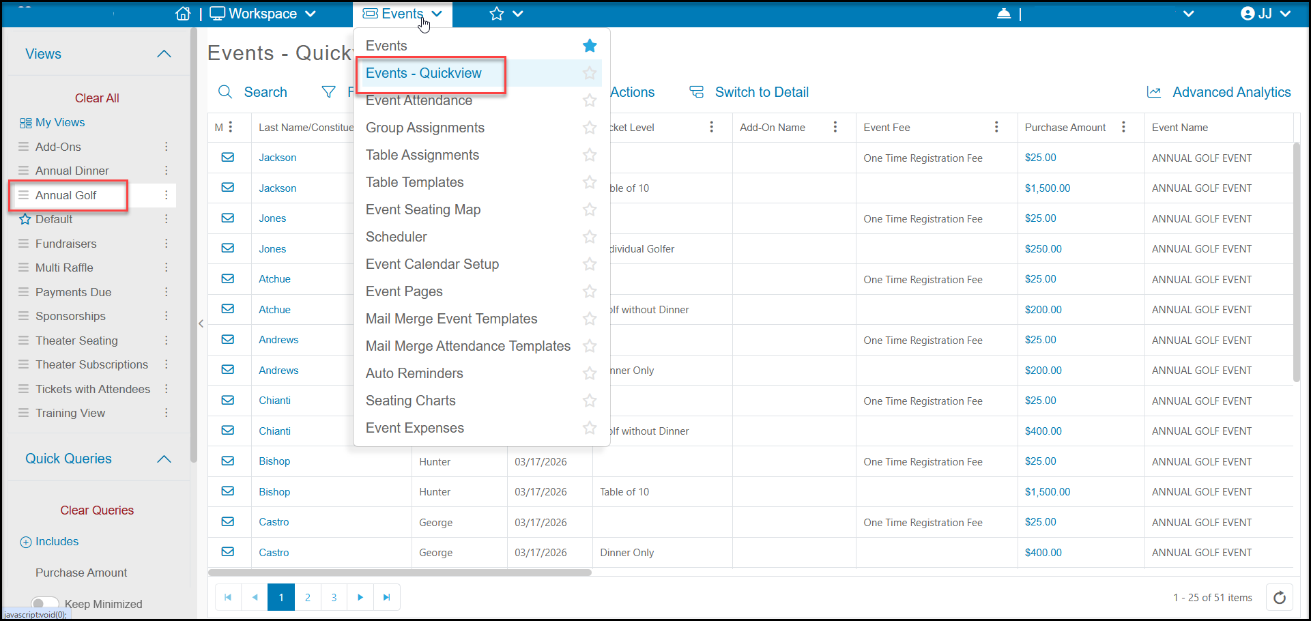The image size is (1311, 621).
Task: Toggle the Keep Minimized switch
Action: pos(45,603)
